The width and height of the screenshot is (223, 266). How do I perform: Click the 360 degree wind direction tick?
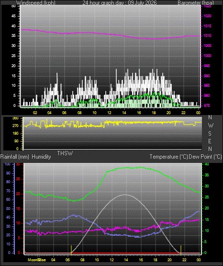click(x=15, y=118)
